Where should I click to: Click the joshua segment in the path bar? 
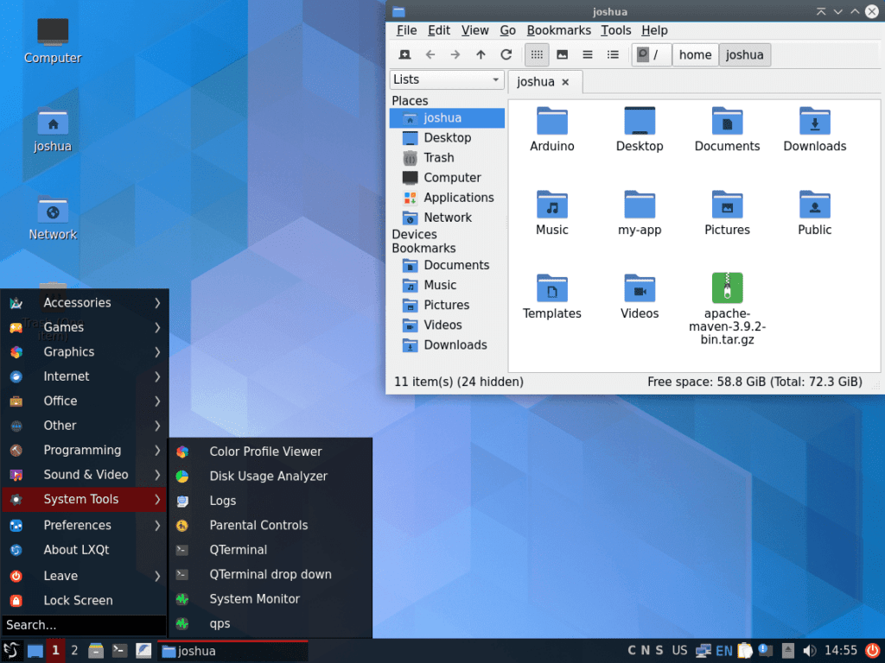pos(744,54)
